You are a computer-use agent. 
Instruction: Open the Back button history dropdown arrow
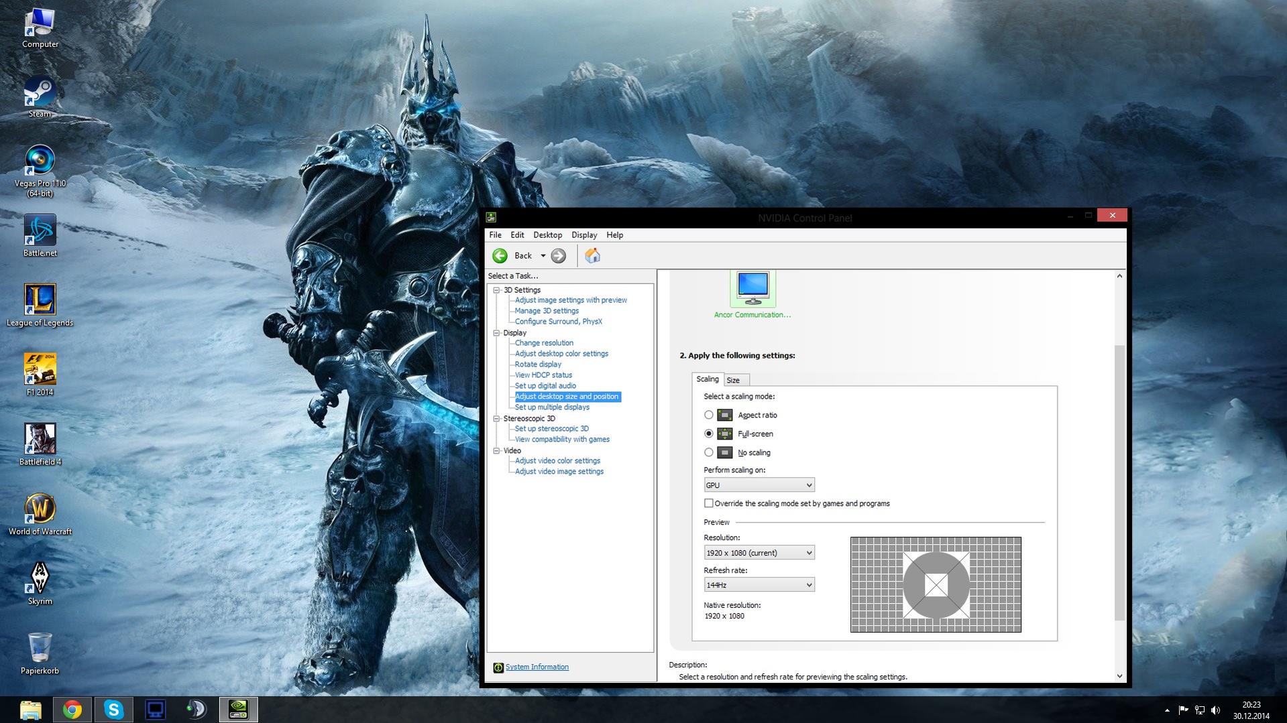tap(543, 256)
